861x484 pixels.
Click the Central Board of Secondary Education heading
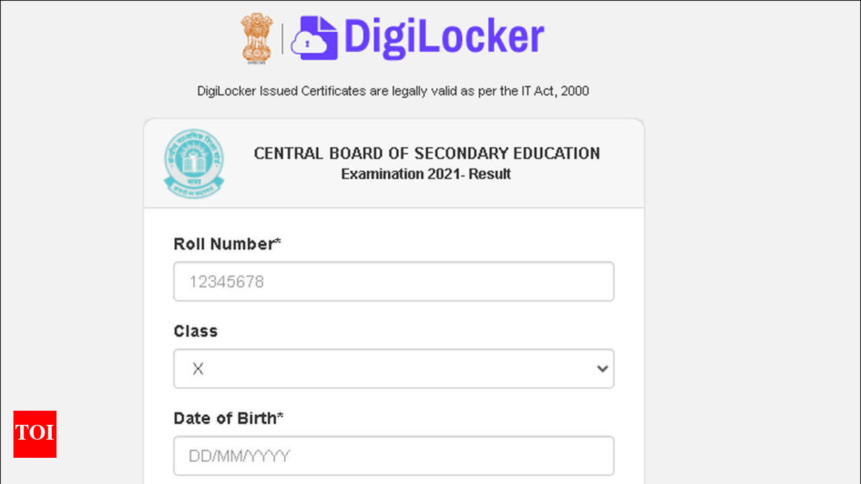[x=426, y=153]
